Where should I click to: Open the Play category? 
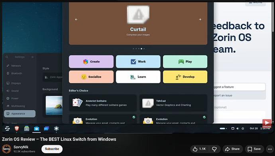(x=185, y=62)
